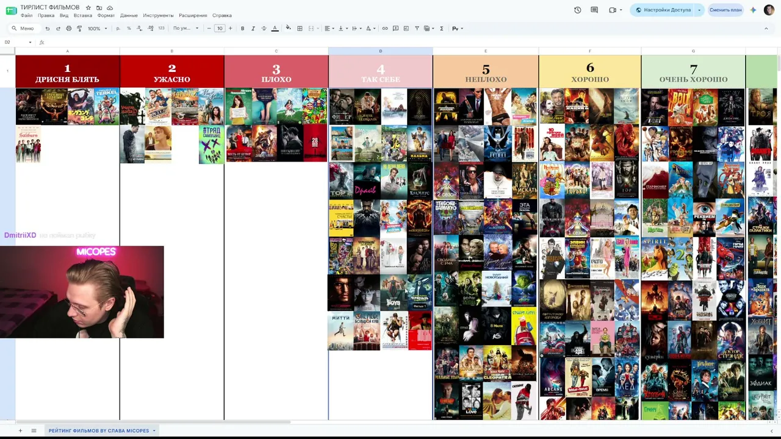Open the text color picker

click(x=275, y=29)
